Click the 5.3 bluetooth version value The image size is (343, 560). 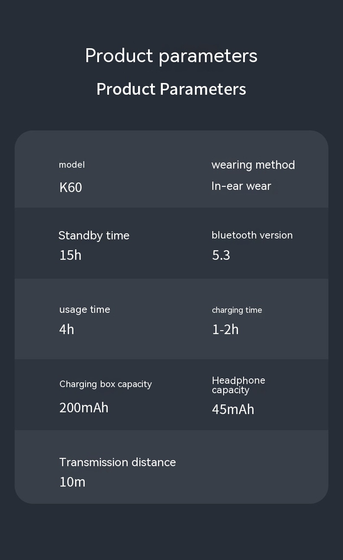click(221, 255)
